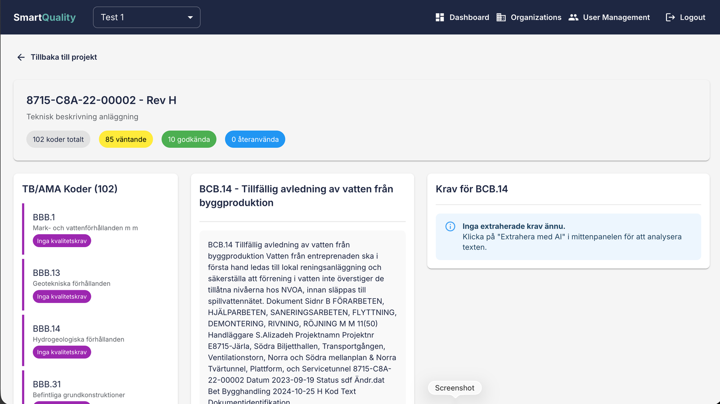Click the User Management people icon

pos(573,17)
